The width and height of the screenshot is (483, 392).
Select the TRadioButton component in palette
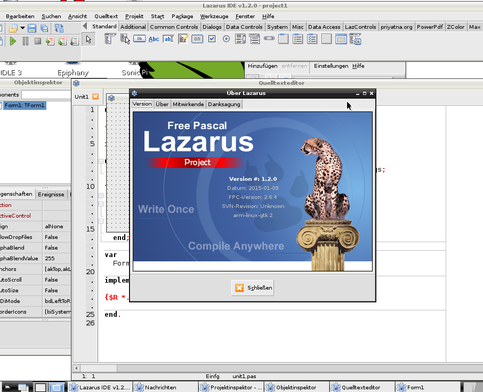click(x=226, y=38)
